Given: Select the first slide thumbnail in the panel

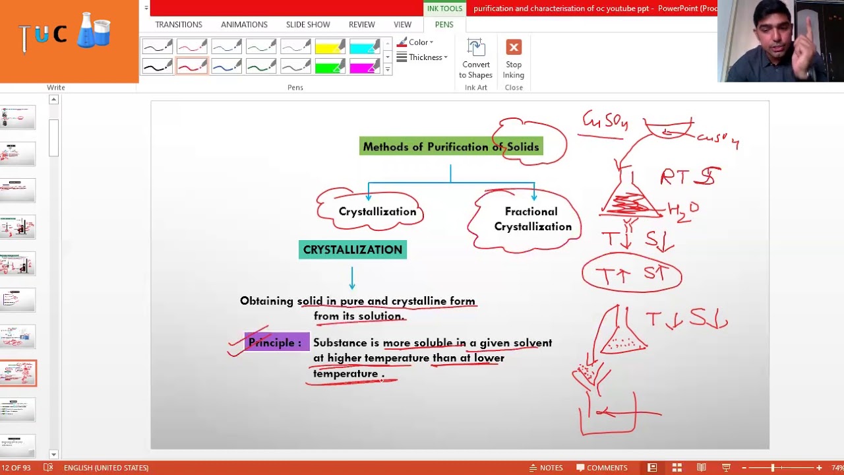Looking at the screenshot, I should pos(18,117).
